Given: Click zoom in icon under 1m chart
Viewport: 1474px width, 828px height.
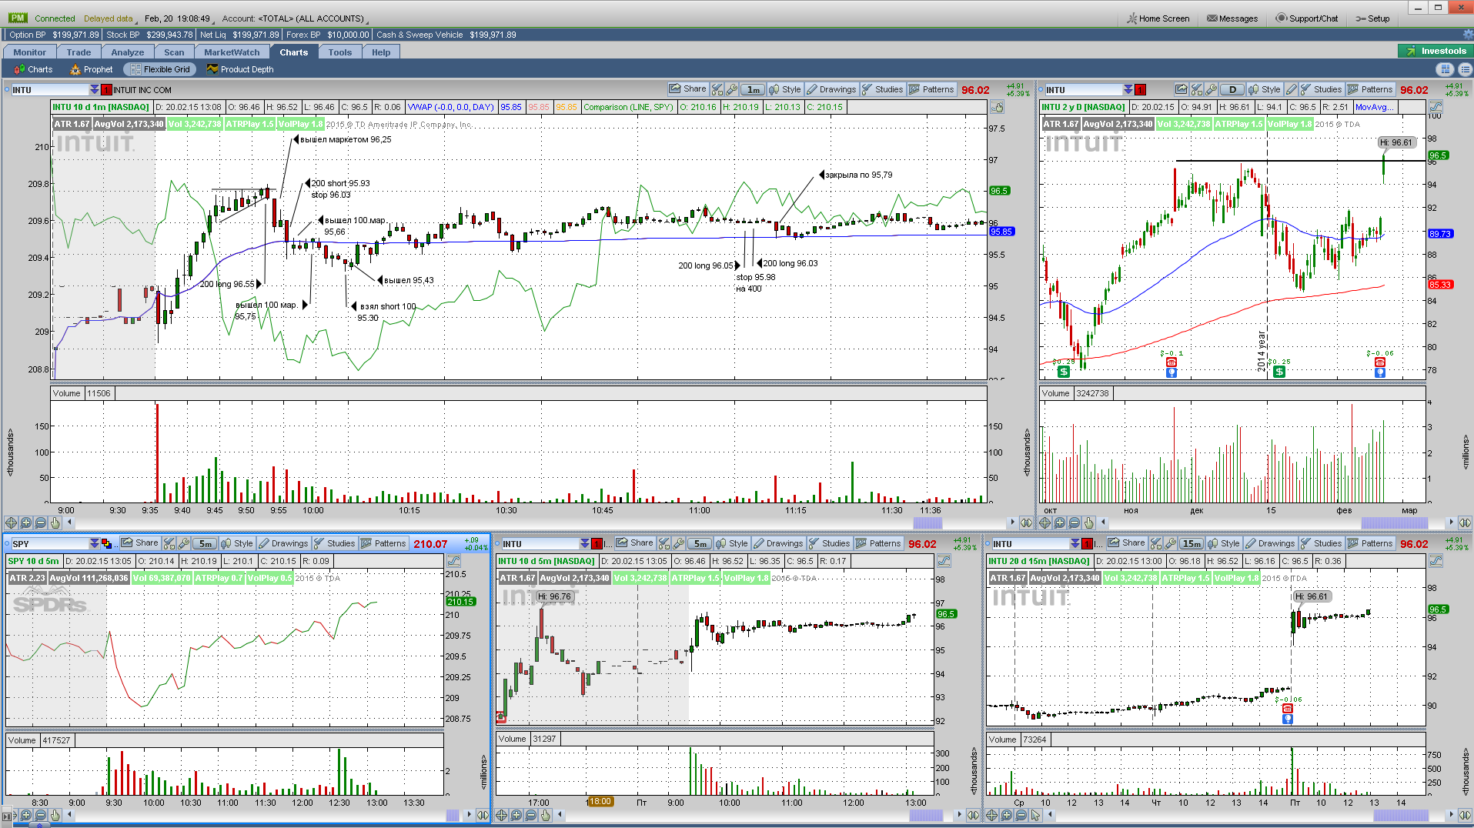Looking at the screenshot, I should pyautogui.click(x=26, y=523).
